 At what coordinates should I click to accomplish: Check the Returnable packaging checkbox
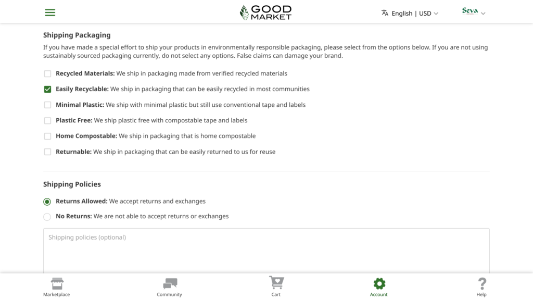(47, 152)
